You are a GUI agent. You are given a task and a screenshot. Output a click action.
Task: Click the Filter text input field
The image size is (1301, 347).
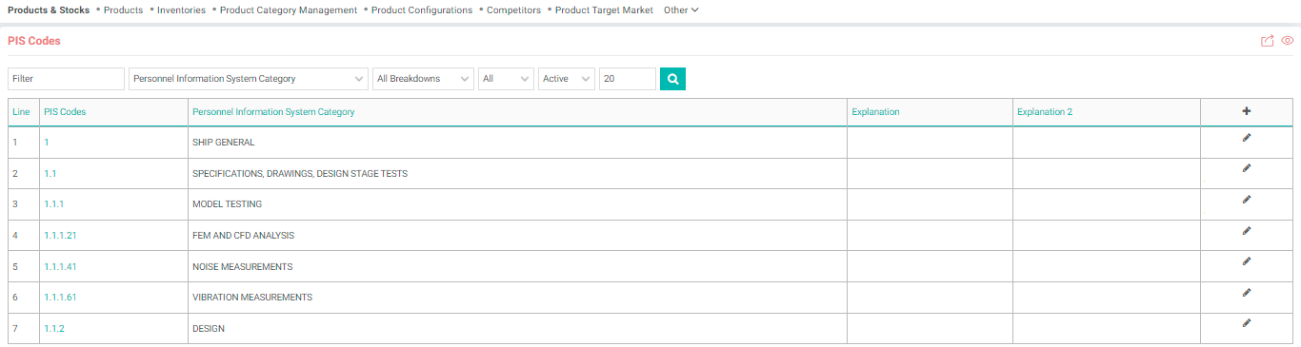(66, 79)
